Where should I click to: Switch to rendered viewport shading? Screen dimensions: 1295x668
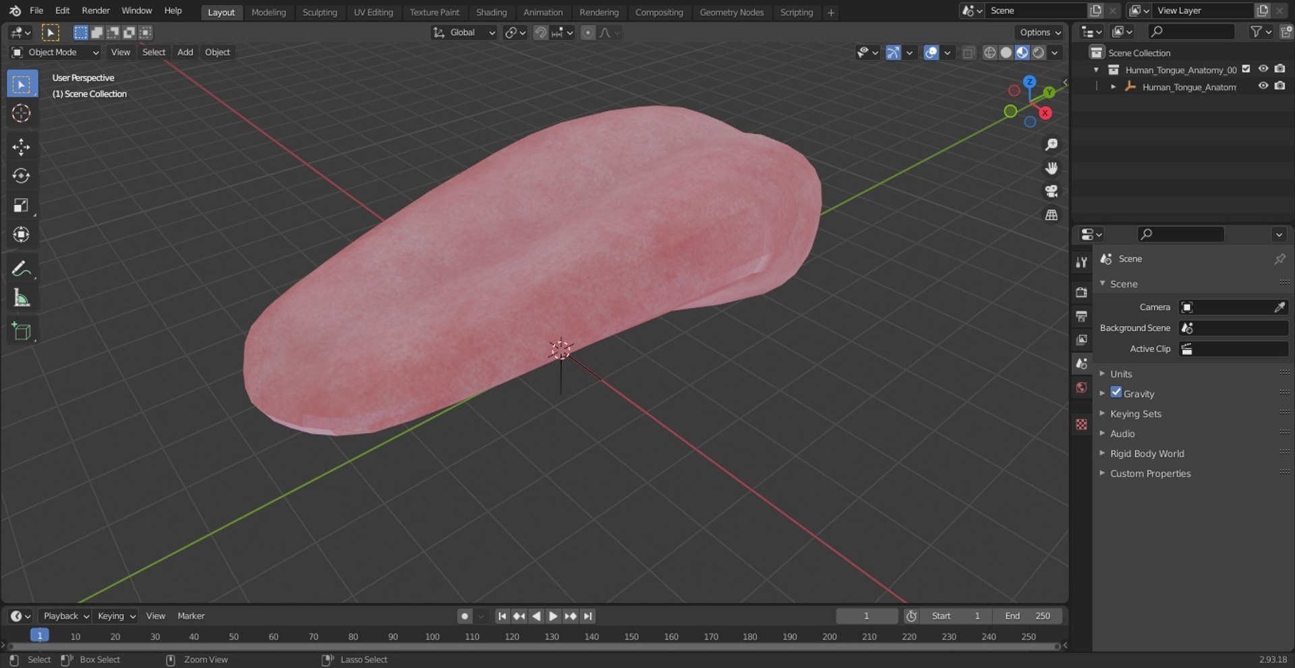click(1039, 53)
